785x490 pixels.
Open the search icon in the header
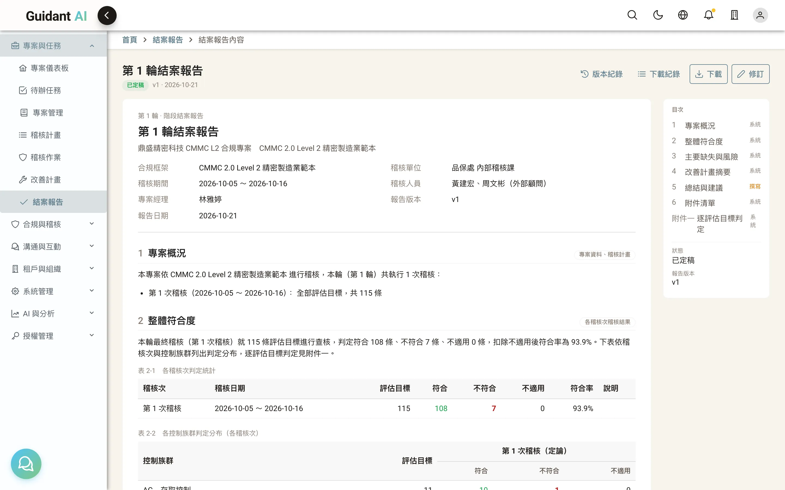click(632, 15)
